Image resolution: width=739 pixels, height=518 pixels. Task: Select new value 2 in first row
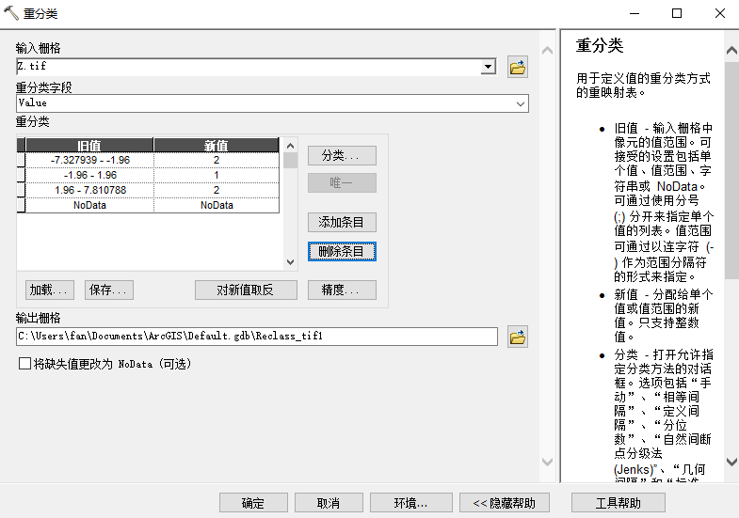tap(217, 160)
